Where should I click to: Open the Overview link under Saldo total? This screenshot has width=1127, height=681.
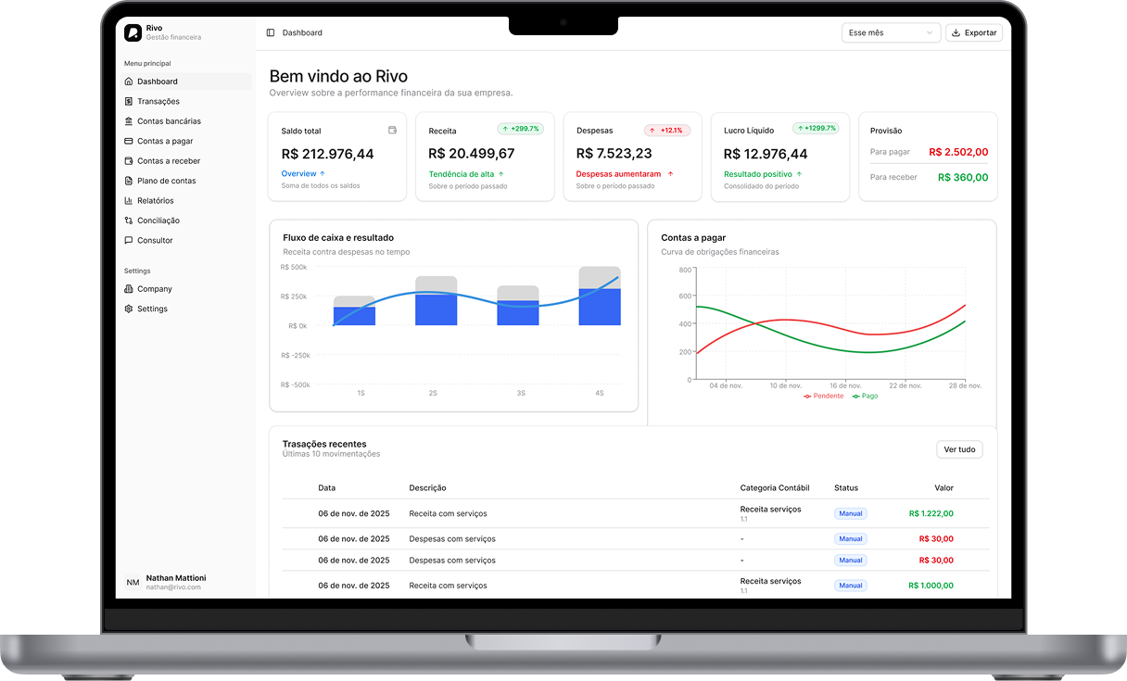click(300, 172)
